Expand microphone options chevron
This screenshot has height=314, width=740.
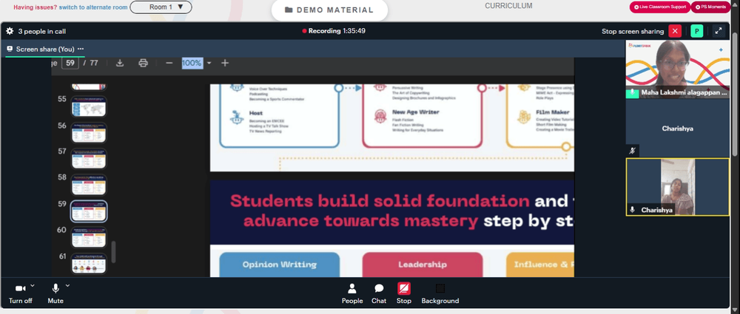pos(67,285)
